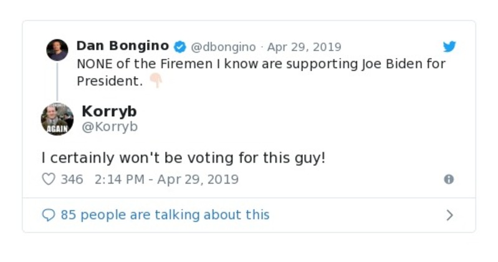Click the blue verified badge
Screen dimensions: 498x262
click(x=180, y=47)
